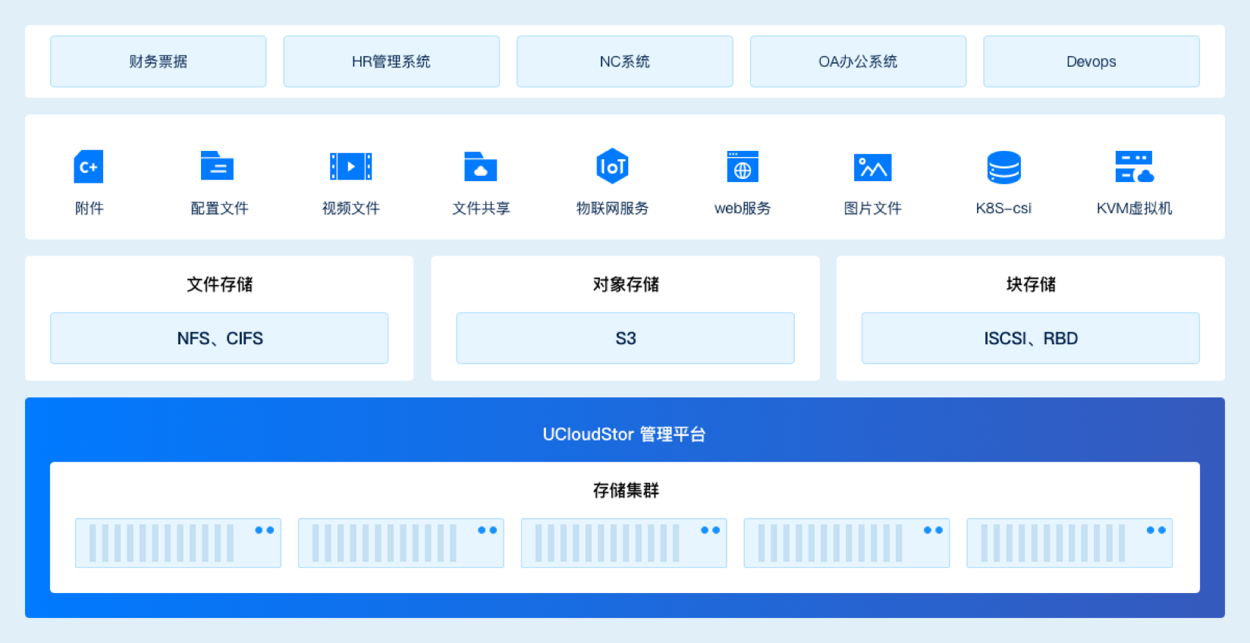The height and width of the screenshot is (643, 1250).
Task: Open the OA办公系统 box
Action: (858, 61)
